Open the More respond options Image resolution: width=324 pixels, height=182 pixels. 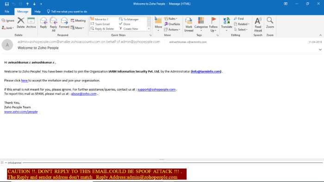77,28
